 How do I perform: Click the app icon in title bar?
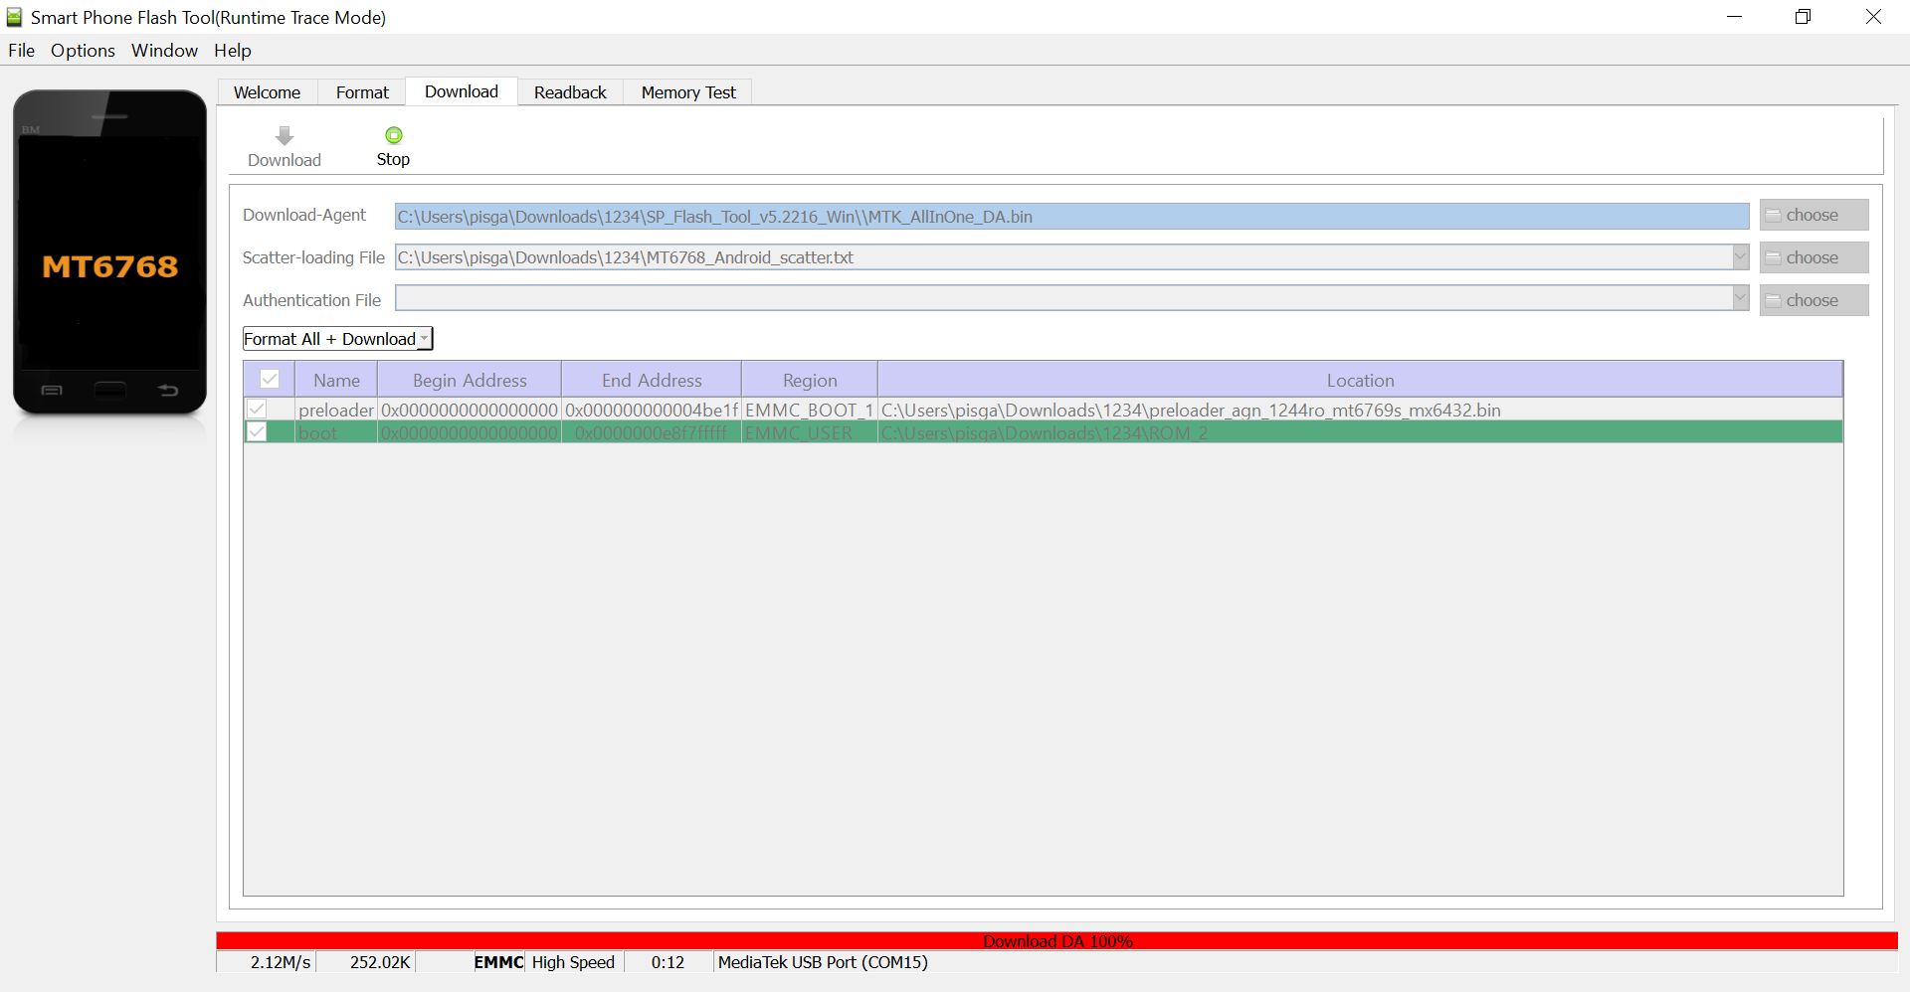pos(14,17)
